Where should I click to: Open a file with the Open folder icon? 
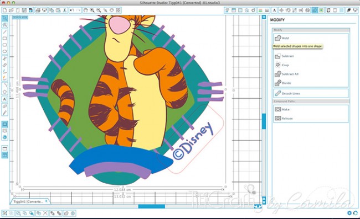(x=11, y=10)
